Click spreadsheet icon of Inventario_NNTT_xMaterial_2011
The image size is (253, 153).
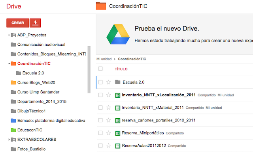click(118, 108)
